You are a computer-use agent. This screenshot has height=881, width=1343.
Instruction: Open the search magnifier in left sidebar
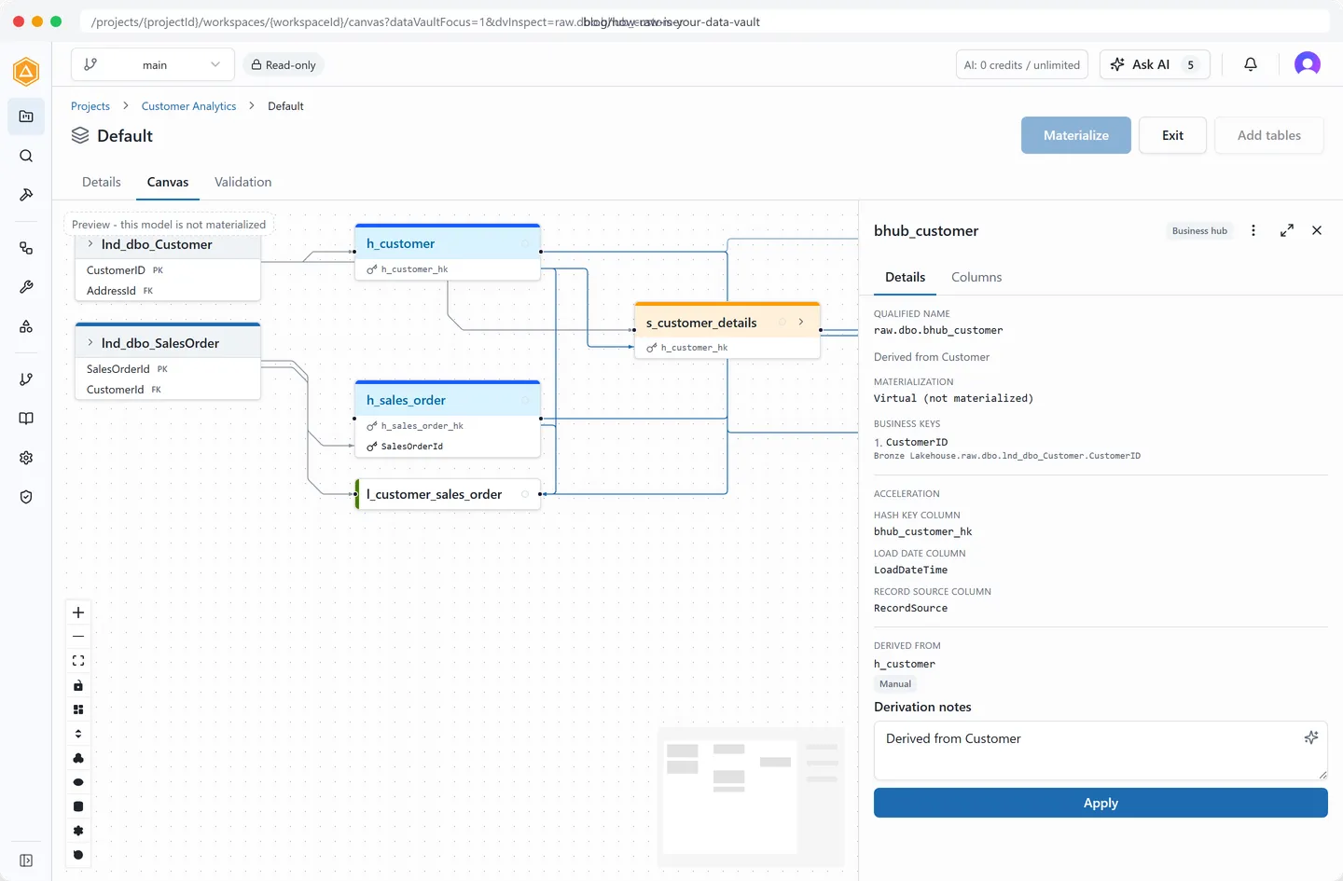point(26,156)
